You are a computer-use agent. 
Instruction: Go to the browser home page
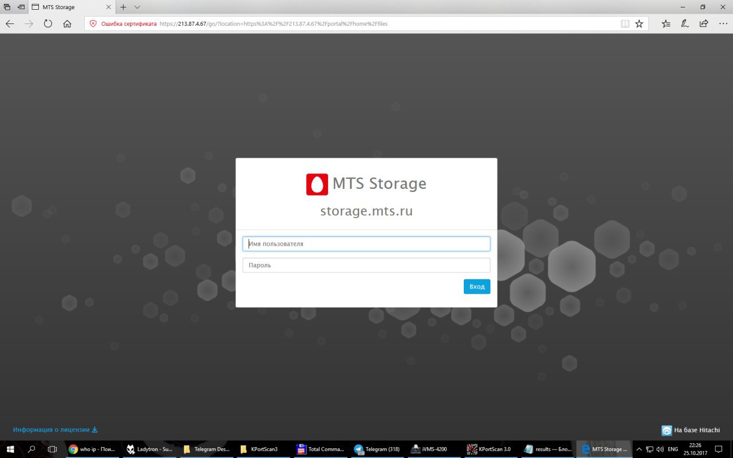[x=67, y=24]
